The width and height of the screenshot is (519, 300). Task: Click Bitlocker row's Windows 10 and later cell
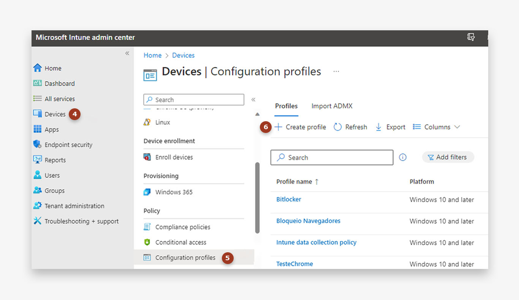click(442, 200)
